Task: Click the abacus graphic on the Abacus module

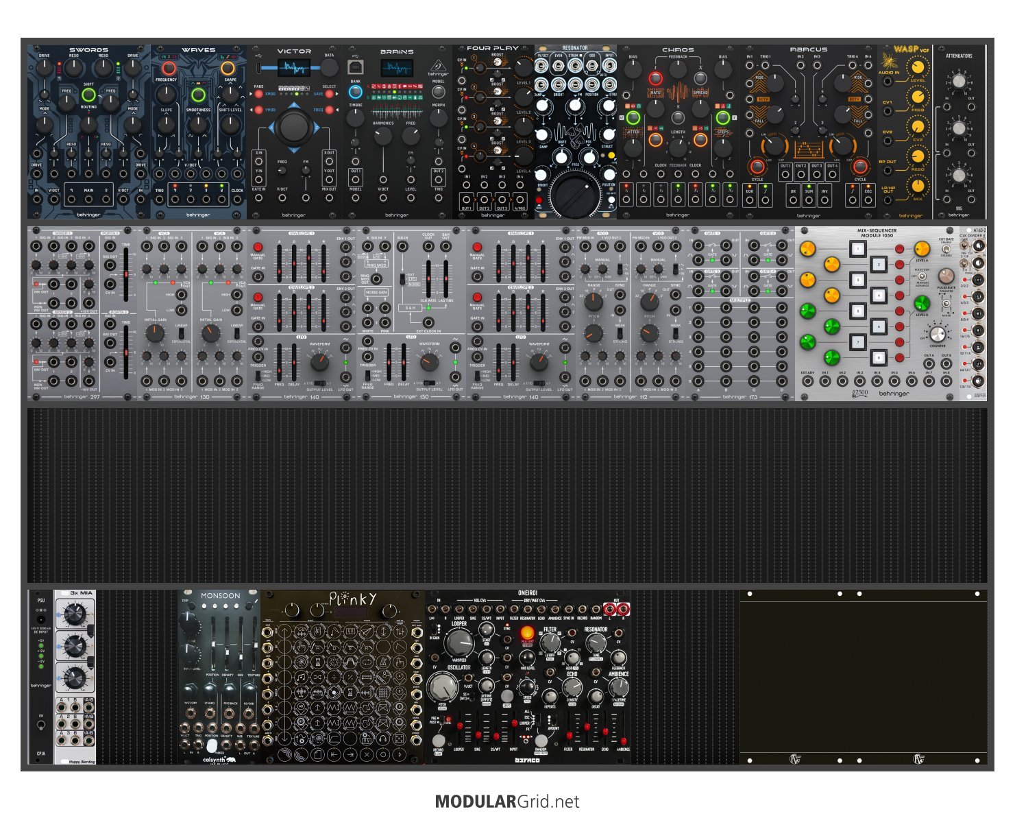Action: 809,149
